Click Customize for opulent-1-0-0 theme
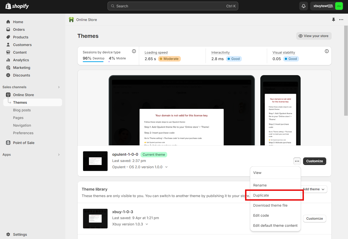Image resolution: width=348 pixels, height=239 pixels. coord(314,161)
